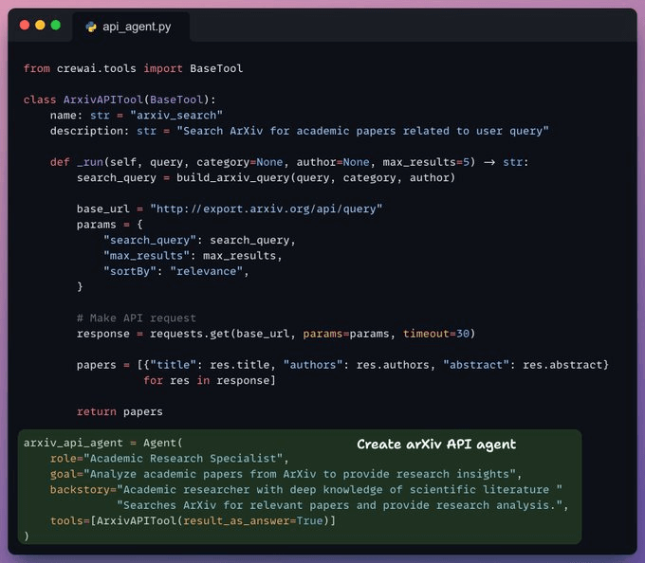Viewport: 645px width, 563px height.
Task: Click the "Create arXiv API agent" annotation label
Action: click(435, 444)
